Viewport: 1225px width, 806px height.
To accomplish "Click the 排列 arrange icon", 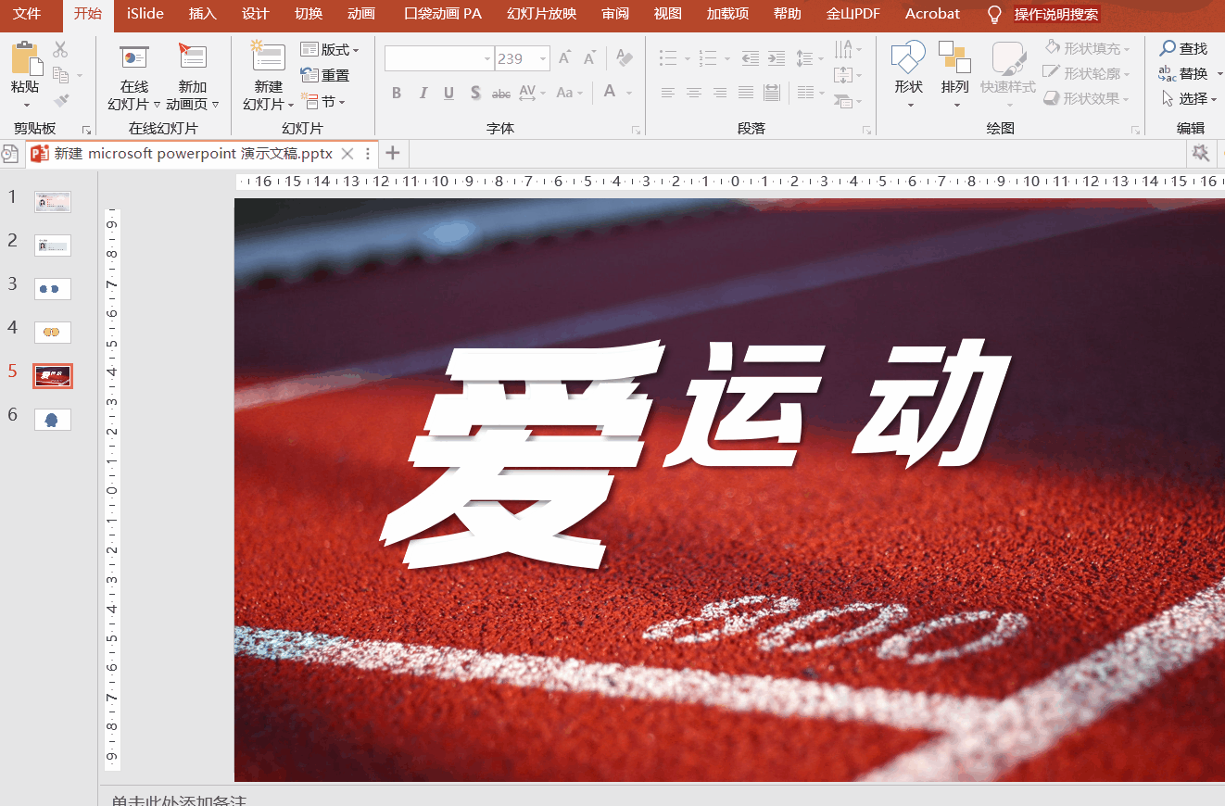I will point(954,57).
